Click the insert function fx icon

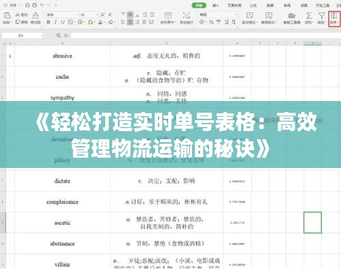coord(66,36)
